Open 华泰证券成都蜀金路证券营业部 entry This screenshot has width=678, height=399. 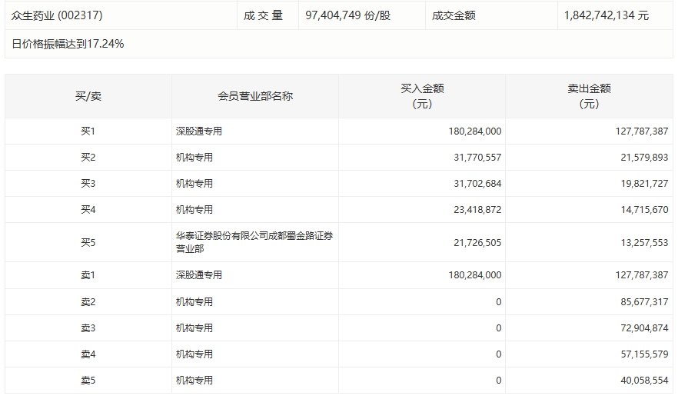tap(254, 242)
